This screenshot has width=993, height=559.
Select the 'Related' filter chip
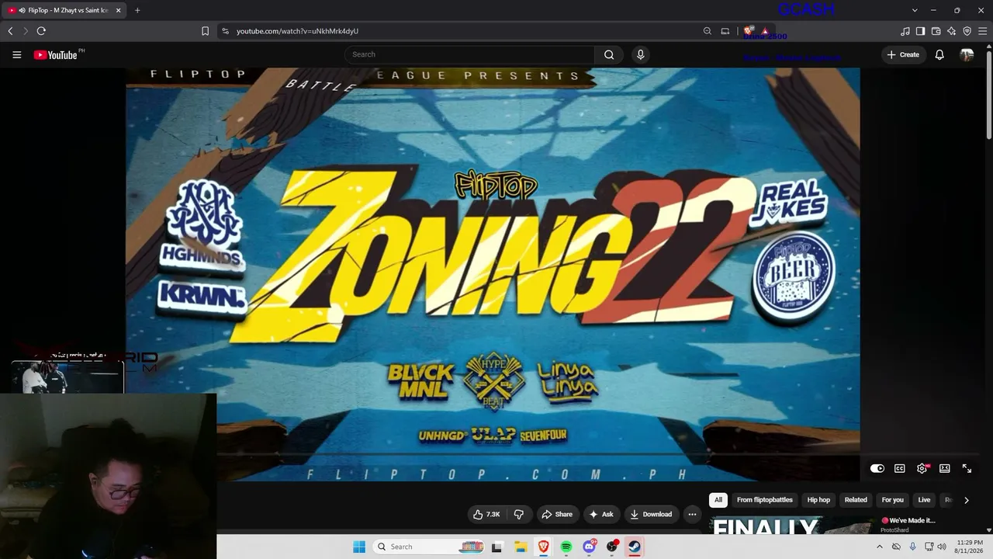[856, 500]
